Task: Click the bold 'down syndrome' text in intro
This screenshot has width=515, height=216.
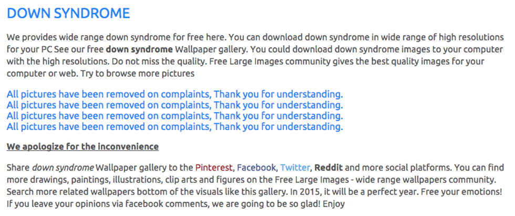Action: [139, 49]
